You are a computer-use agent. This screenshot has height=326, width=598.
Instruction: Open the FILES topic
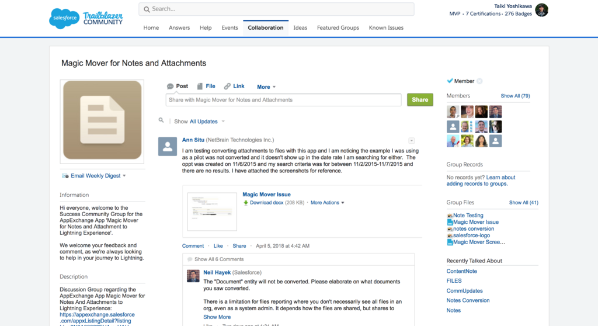[454, 281]
